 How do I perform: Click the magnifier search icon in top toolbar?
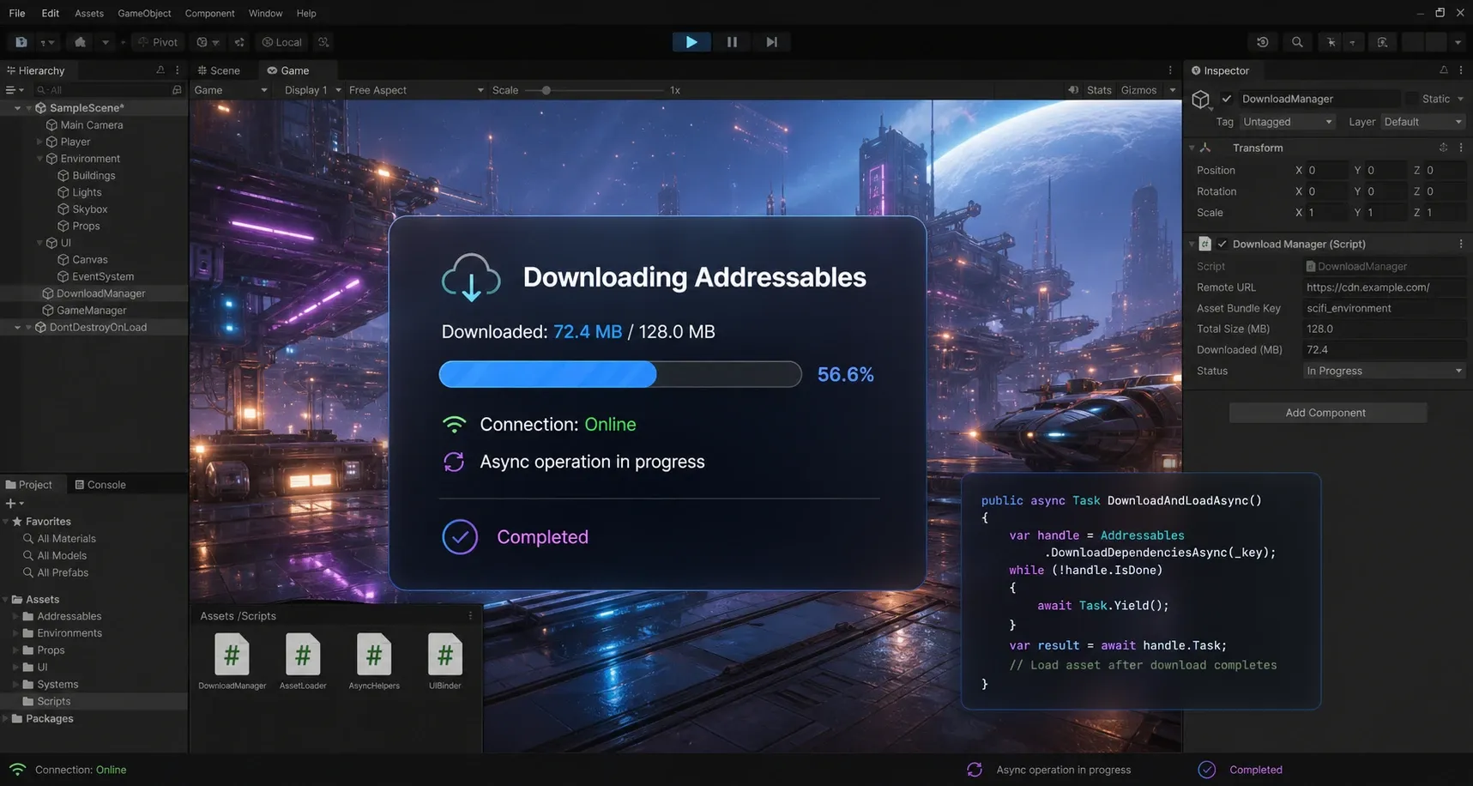click(1297, 42)
